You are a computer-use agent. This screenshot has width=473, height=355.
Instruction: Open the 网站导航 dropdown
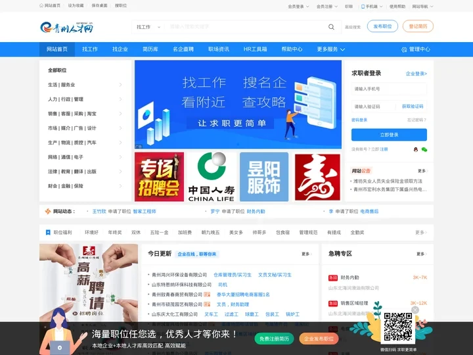(422, 7)
